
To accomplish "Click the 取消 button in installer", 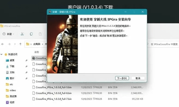I will click(x=138, y=78).
